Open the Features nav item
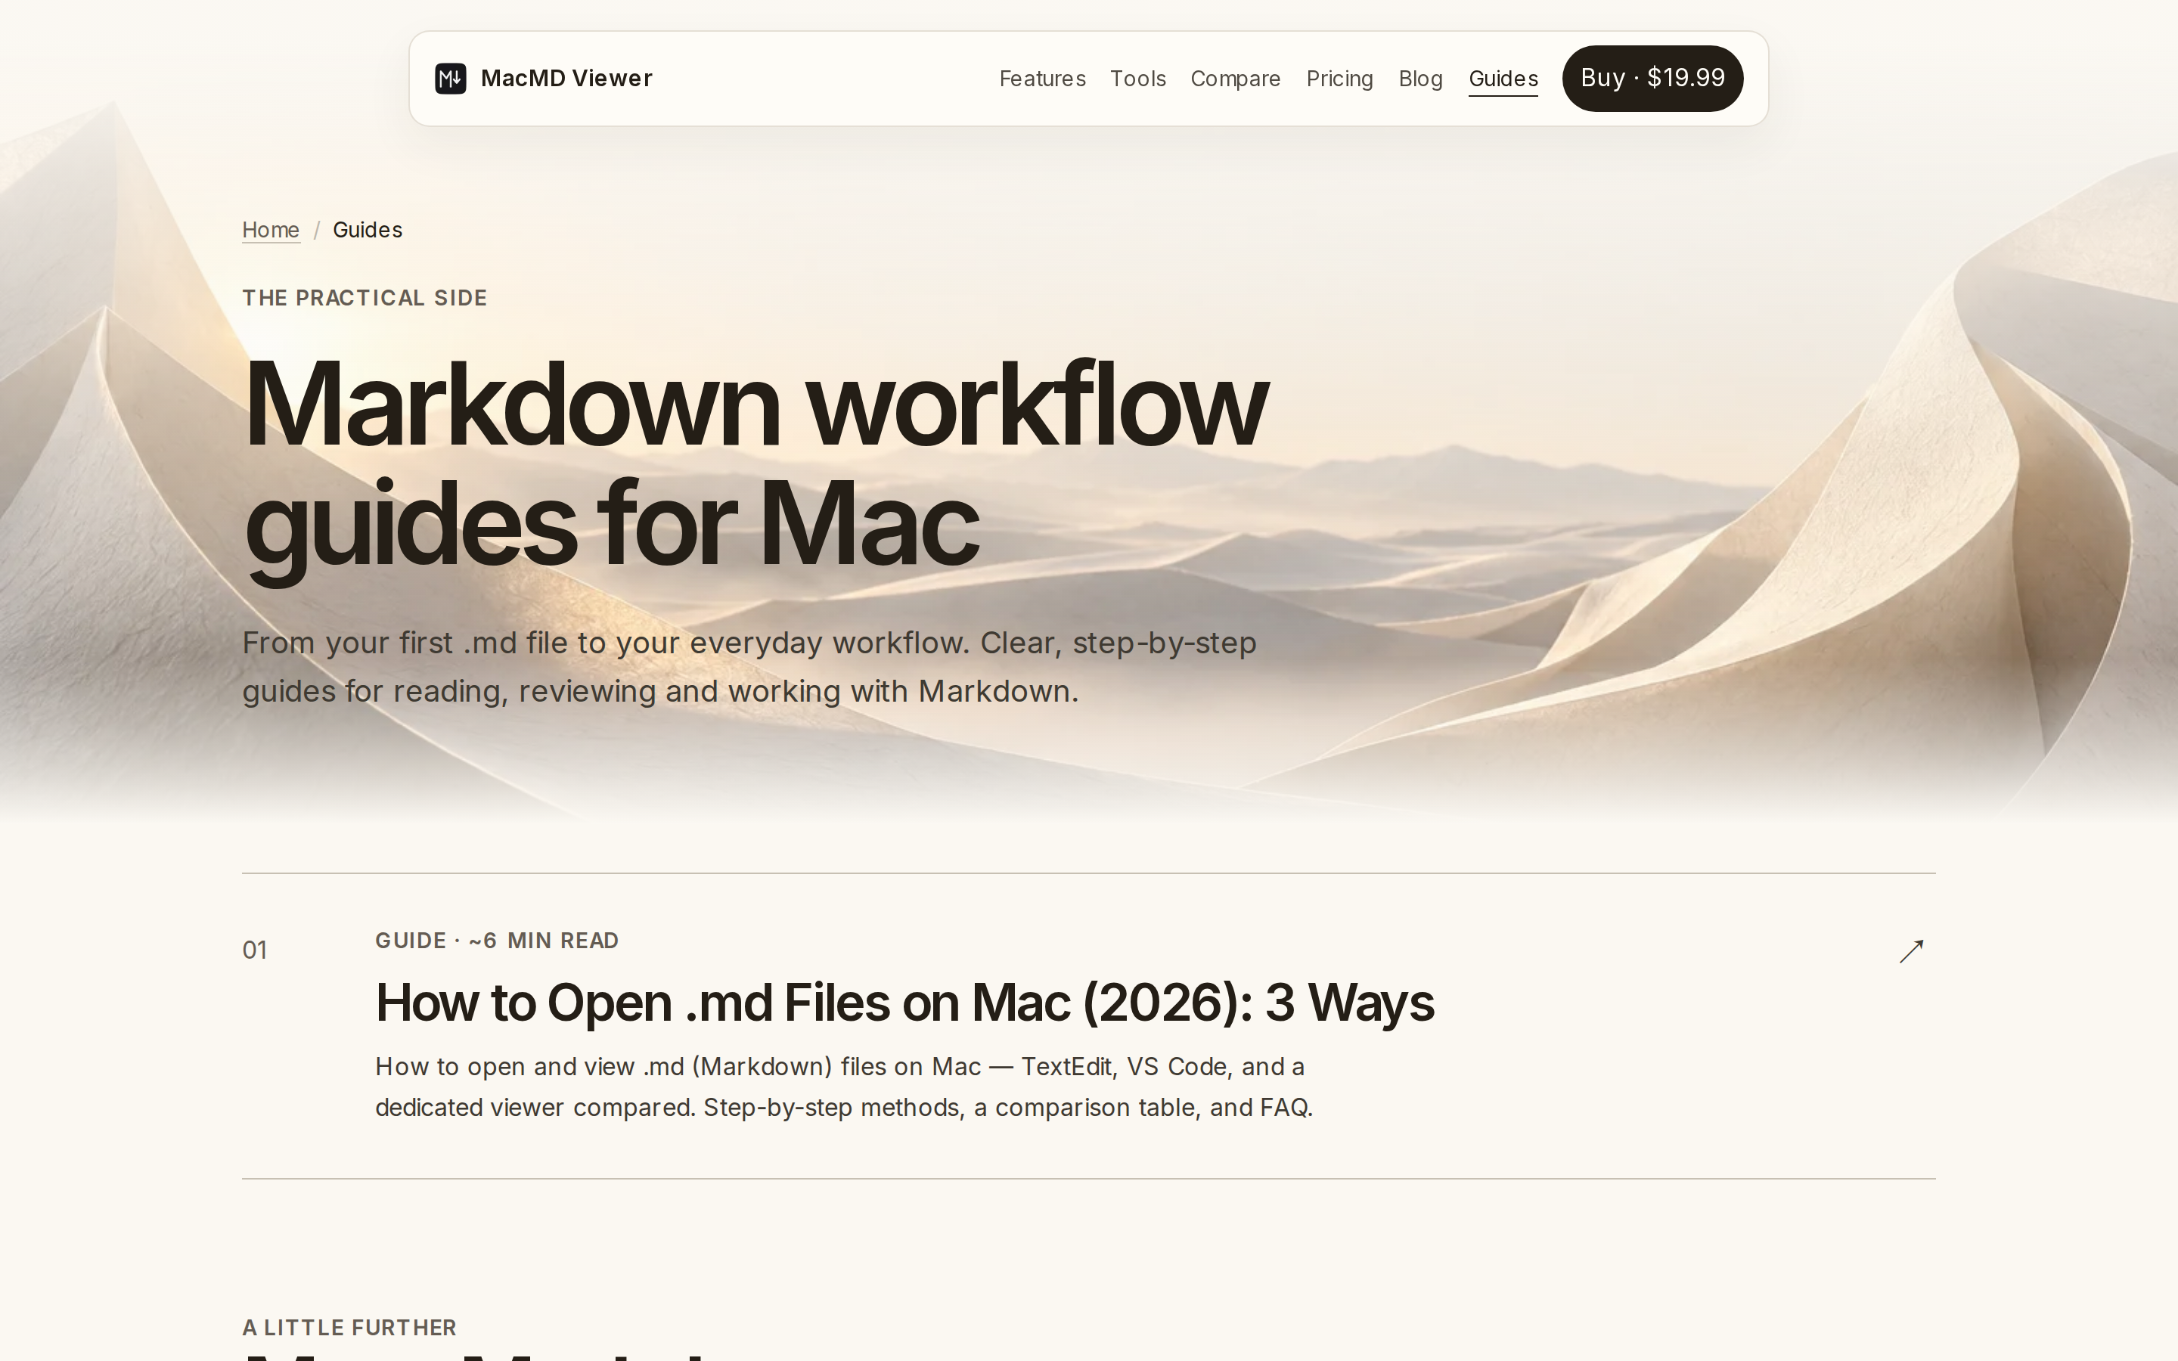 (x=1042, y=79)
